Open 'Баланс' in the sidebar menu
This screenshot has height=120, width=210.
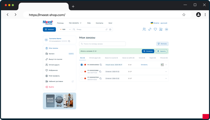(x=52, y=54)
